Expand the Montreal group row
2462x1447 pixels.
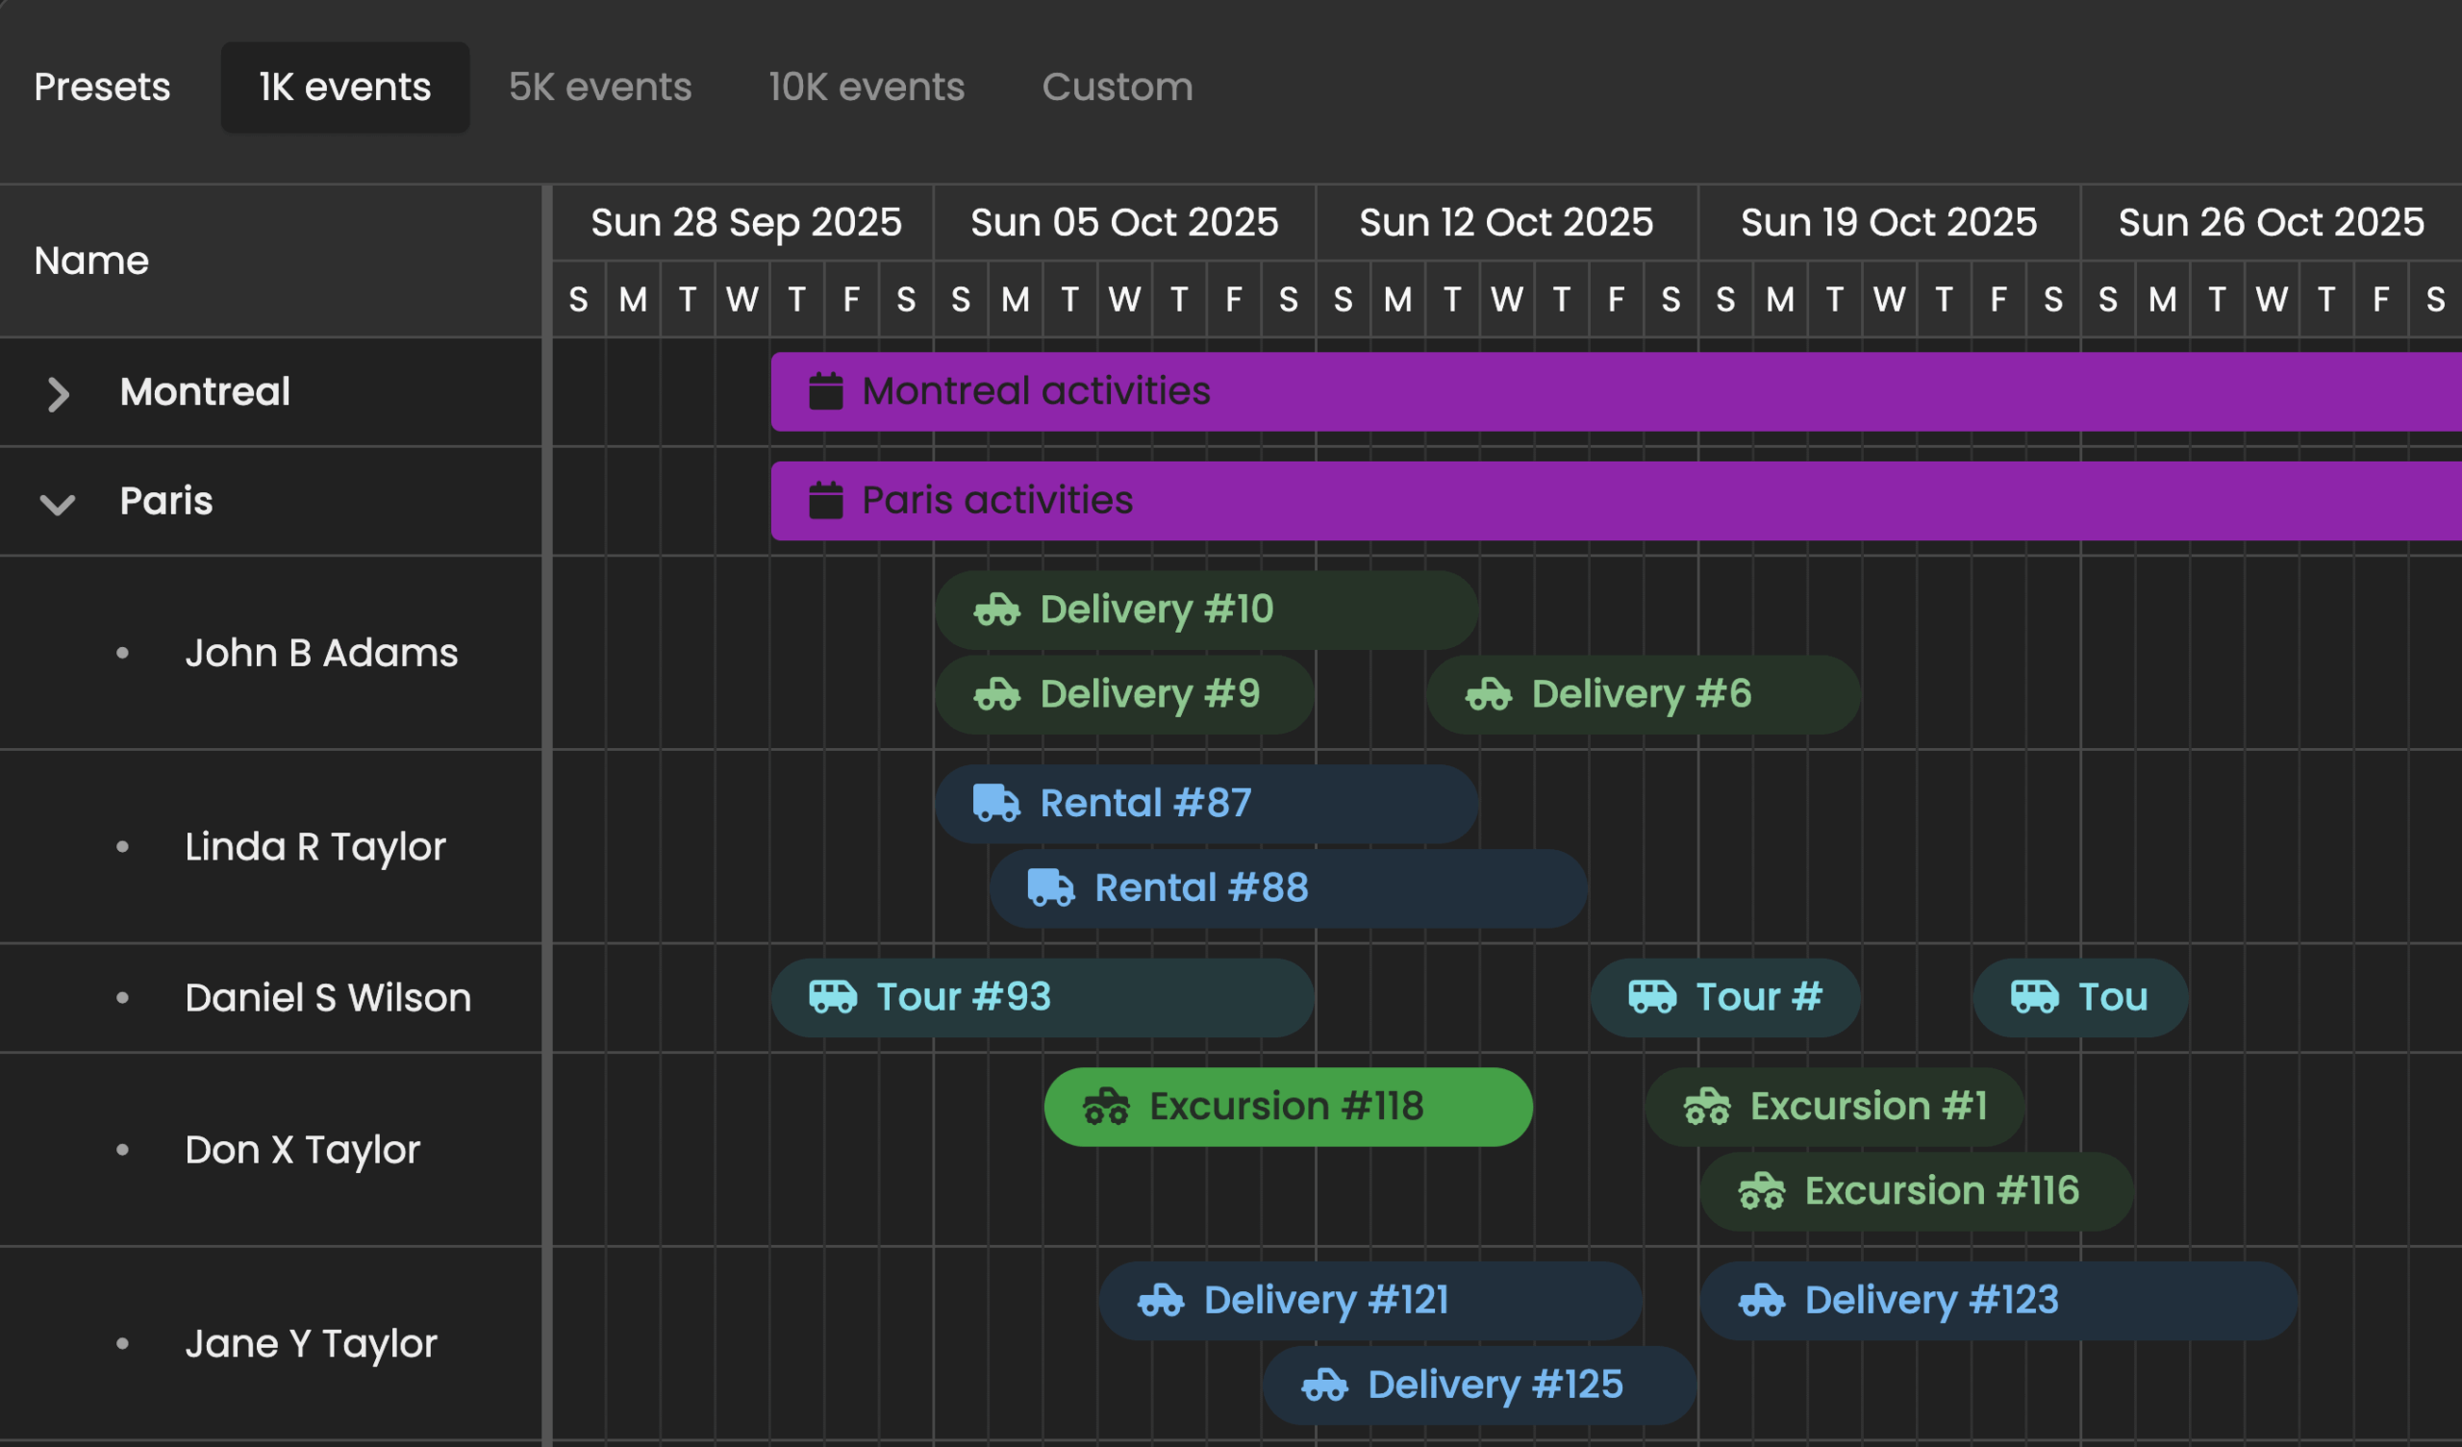pyautogui.click(x=58, y=394)
